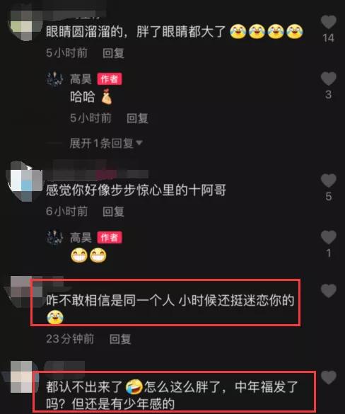The height and width of the screenshot is (414, 345).
Task: Like 高昊's 哈哈 reply with 3 likes
Action: (328, 79)
